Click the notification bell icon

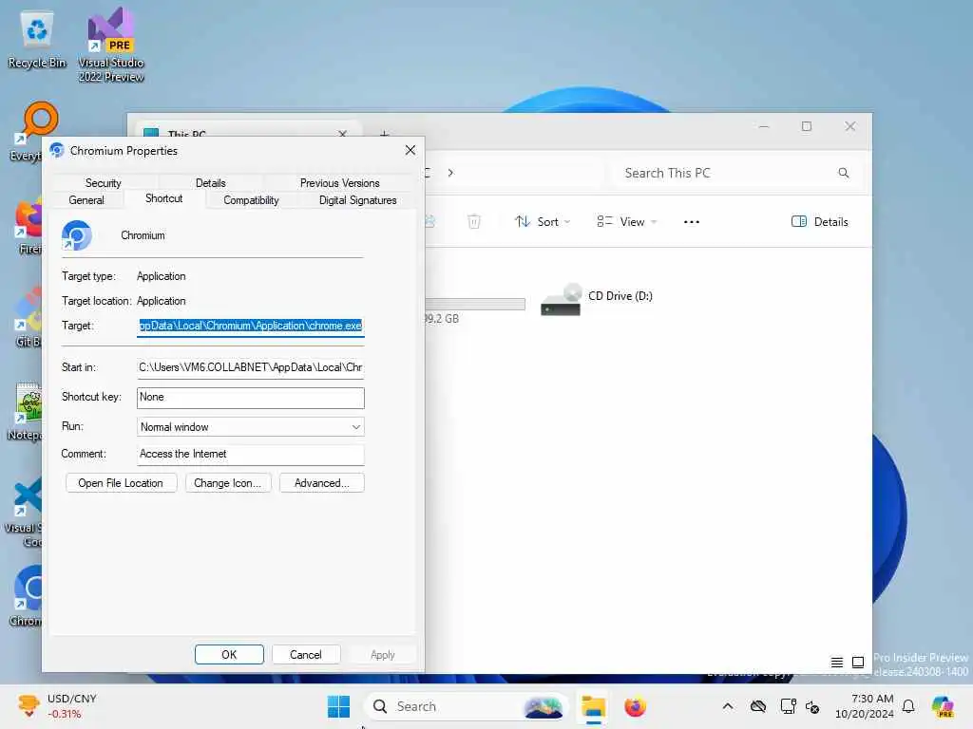[x=908, y=706]
